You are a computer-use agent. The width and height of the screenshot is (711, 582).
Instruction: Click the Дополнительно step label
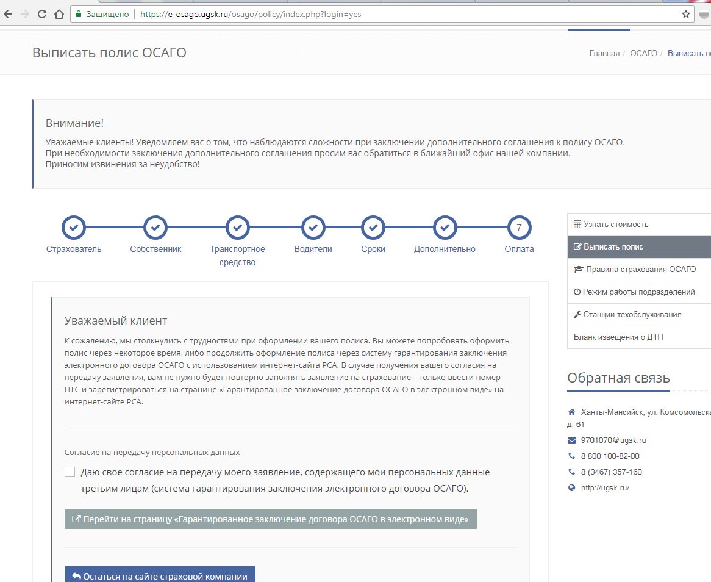pyautogui.click(x=445, y=249)
